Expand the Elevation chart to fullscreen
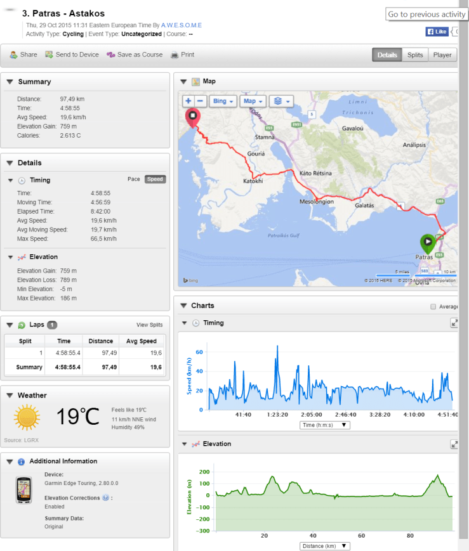The width and height of the screenshot is (469, 551). [454, 444]
